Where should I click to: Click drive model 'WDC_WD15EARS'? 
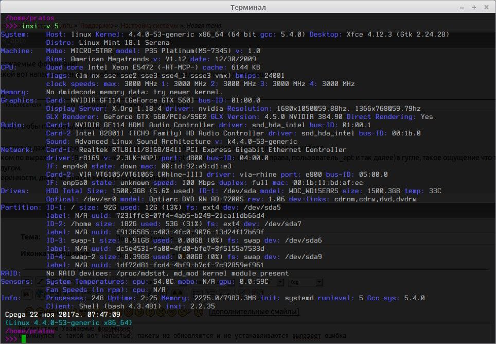click(x=313, y=191)
